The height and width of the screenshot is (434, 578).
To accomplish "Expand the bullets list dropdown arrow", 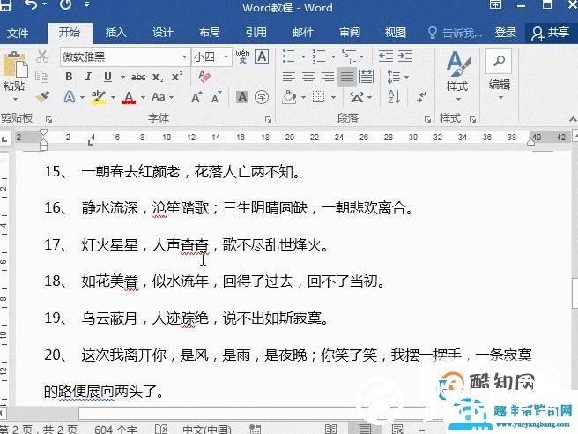I will tap(303, 56).
